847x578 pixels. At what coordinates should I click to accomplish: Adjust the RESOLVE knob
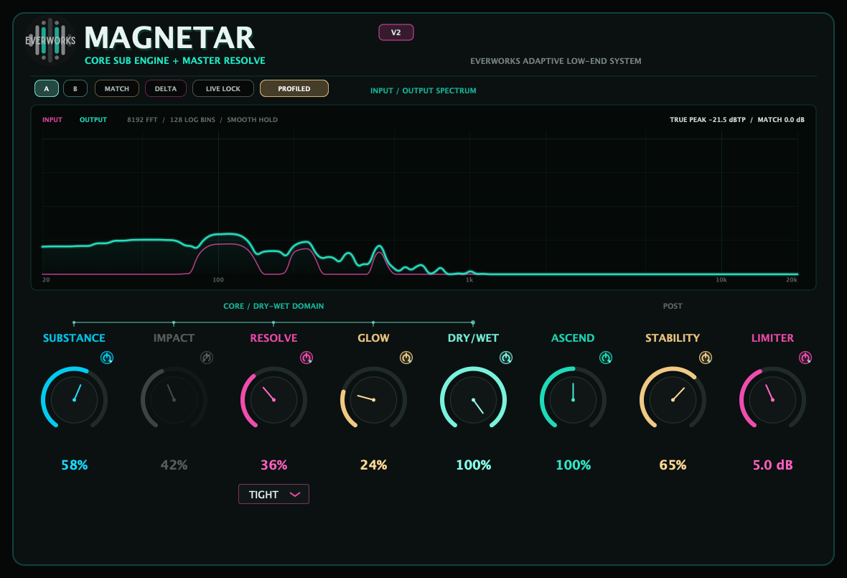pos(274,399)
